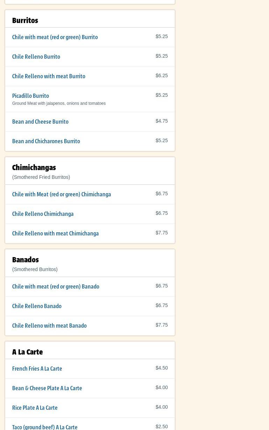The width and height of the screenshot is (269, 430).
Task: Click Chile Relleno with meat Banado
Action: pyautogui.click(x=49, y=326)
